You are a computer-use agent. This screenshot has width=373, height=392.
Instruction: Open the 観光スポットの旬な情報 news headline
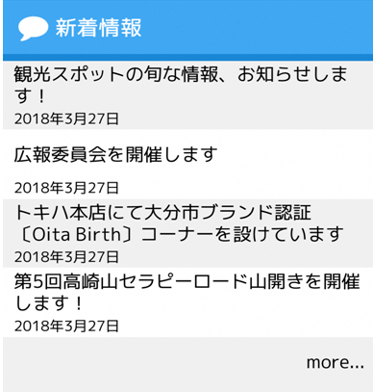tap(181, 85)
